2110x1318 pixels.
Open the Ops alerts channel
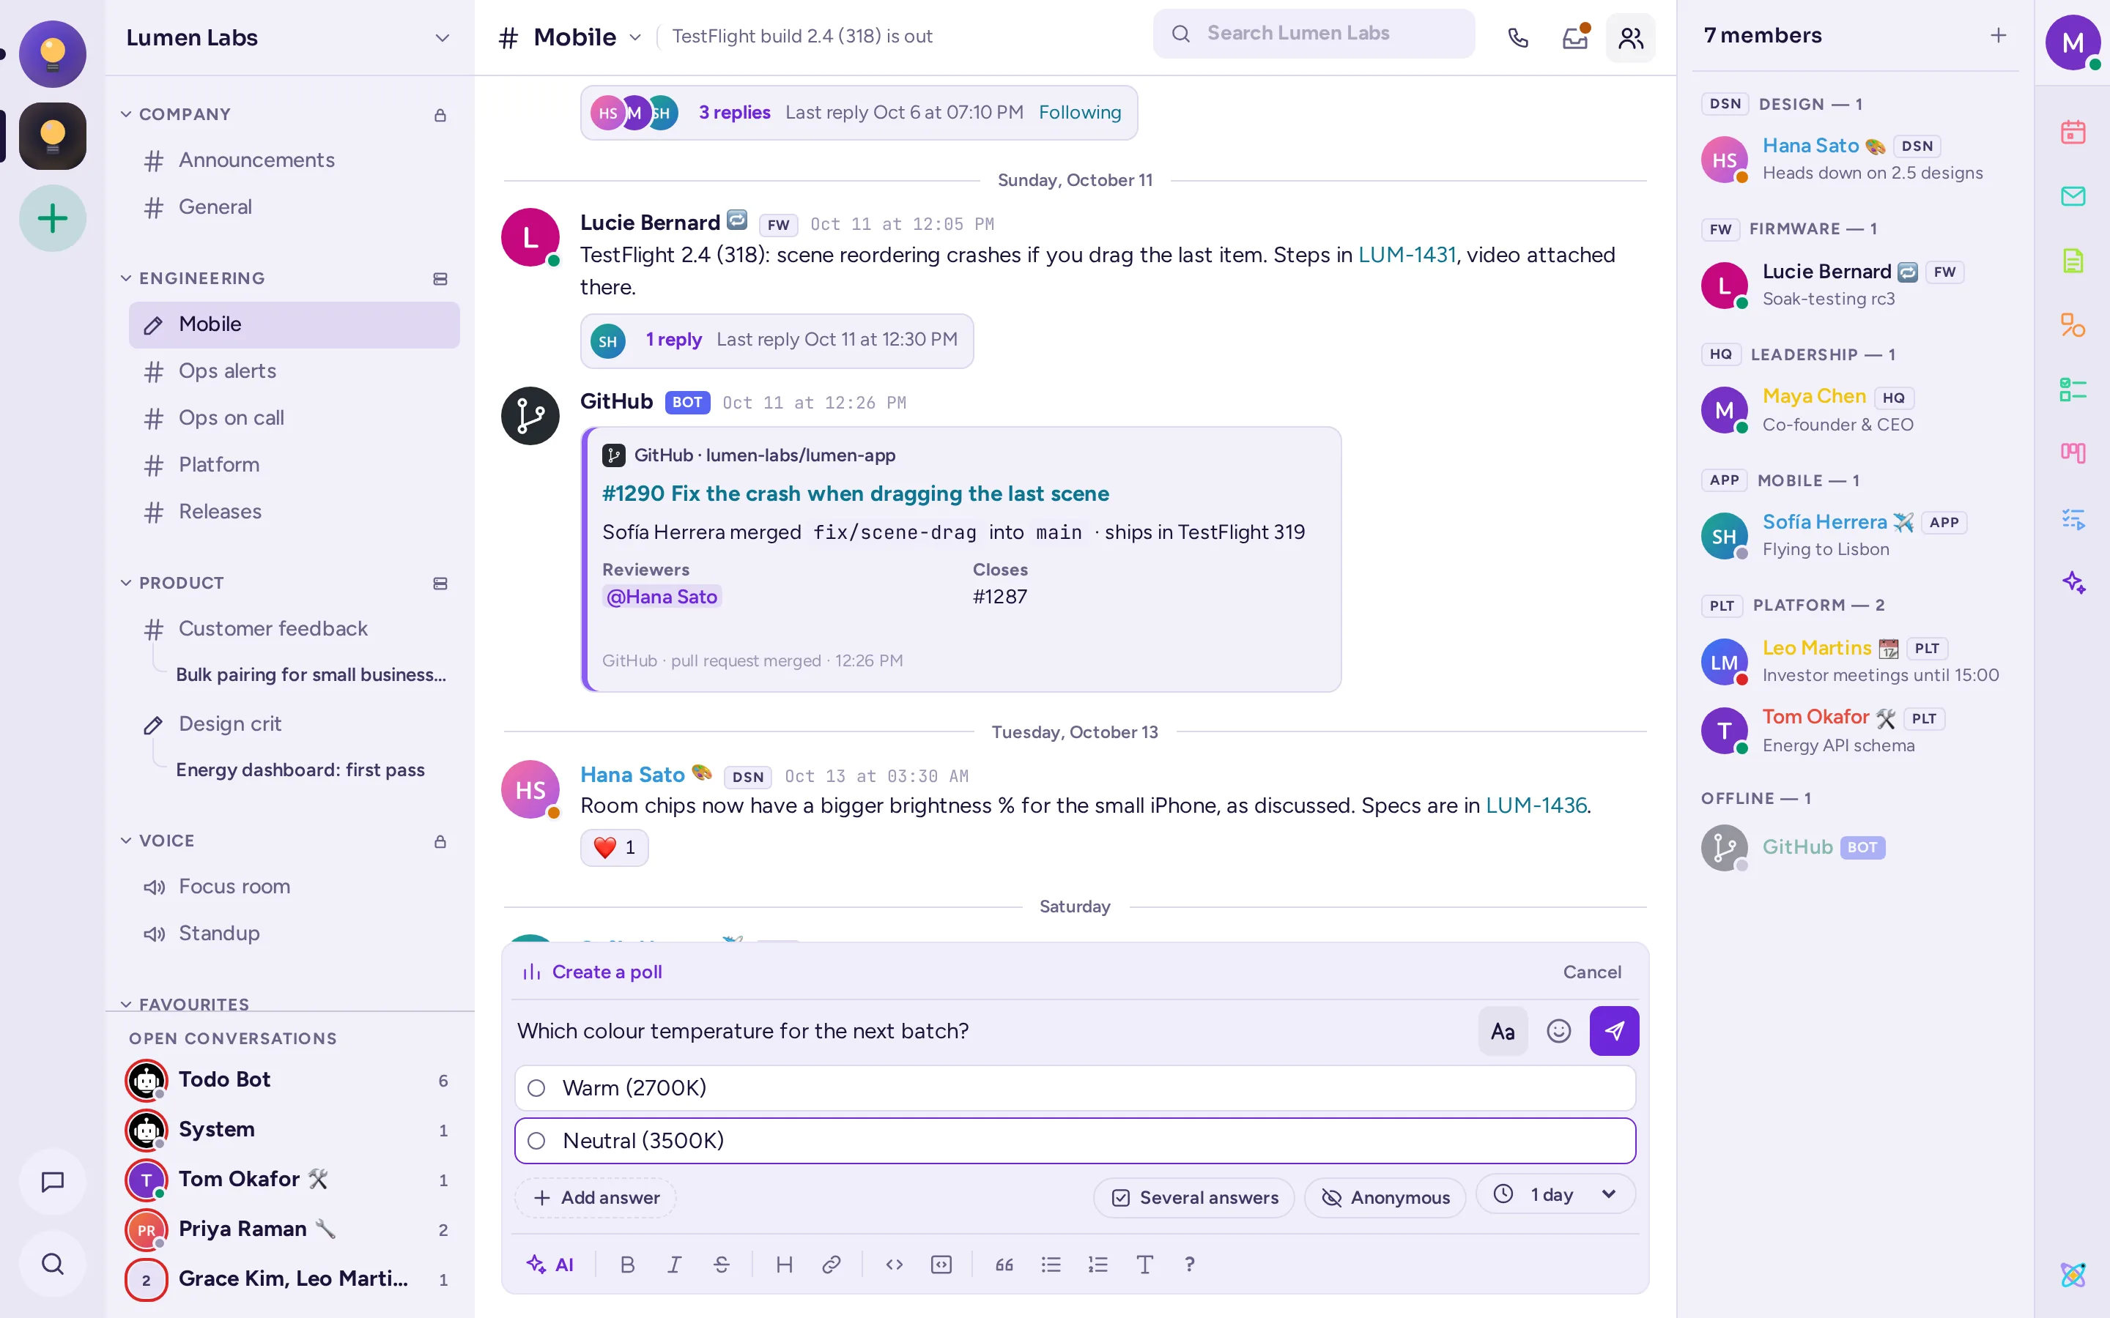click(x=294, y=371)
